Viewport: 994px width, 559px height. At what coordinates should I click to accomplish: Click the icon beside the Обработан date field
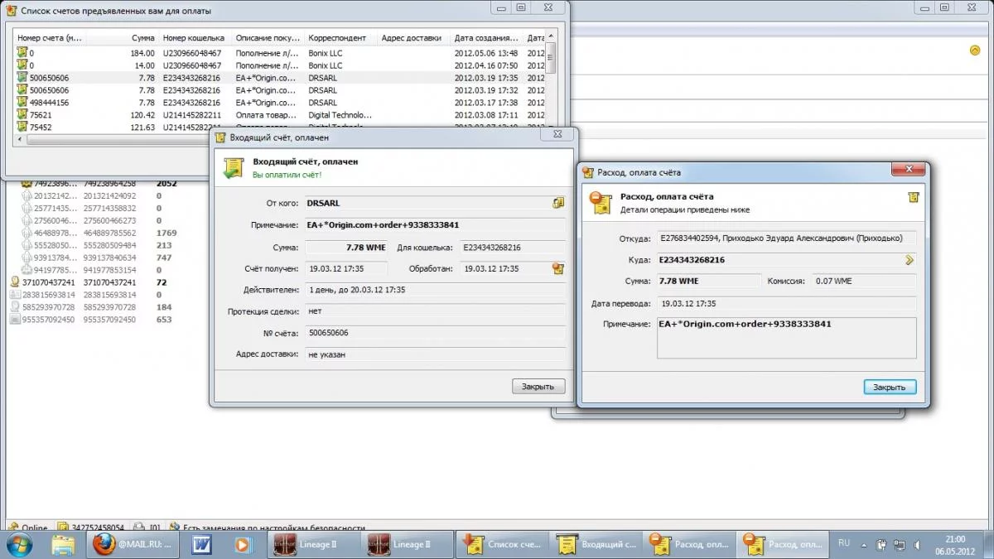(558, 268)
